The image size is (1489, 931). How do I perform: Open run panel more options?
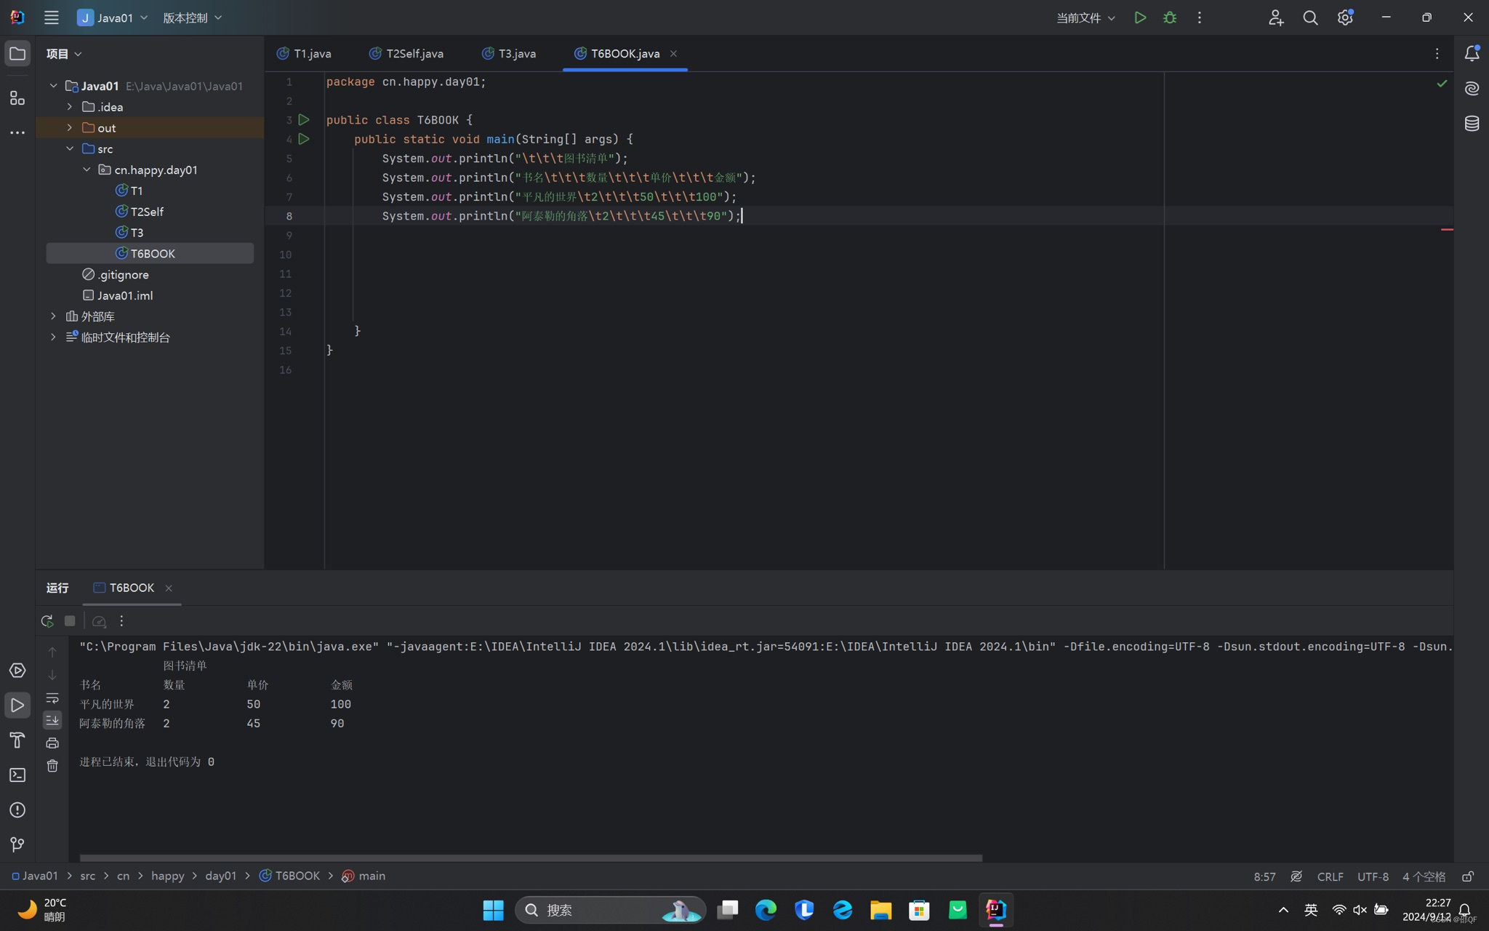[121, 620]
